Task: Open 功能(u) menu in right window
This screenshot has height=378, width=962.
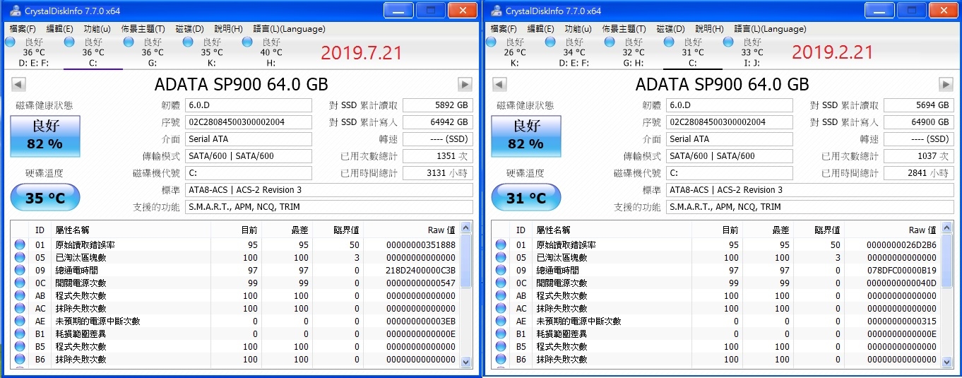Action: 578,29
